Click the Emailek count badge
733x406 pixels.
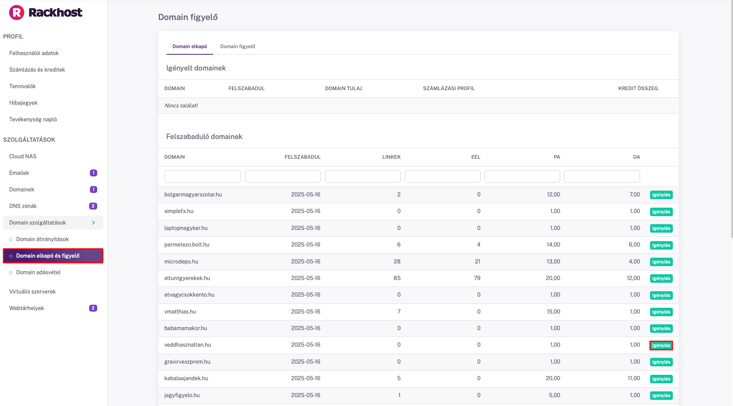point(93,173)
